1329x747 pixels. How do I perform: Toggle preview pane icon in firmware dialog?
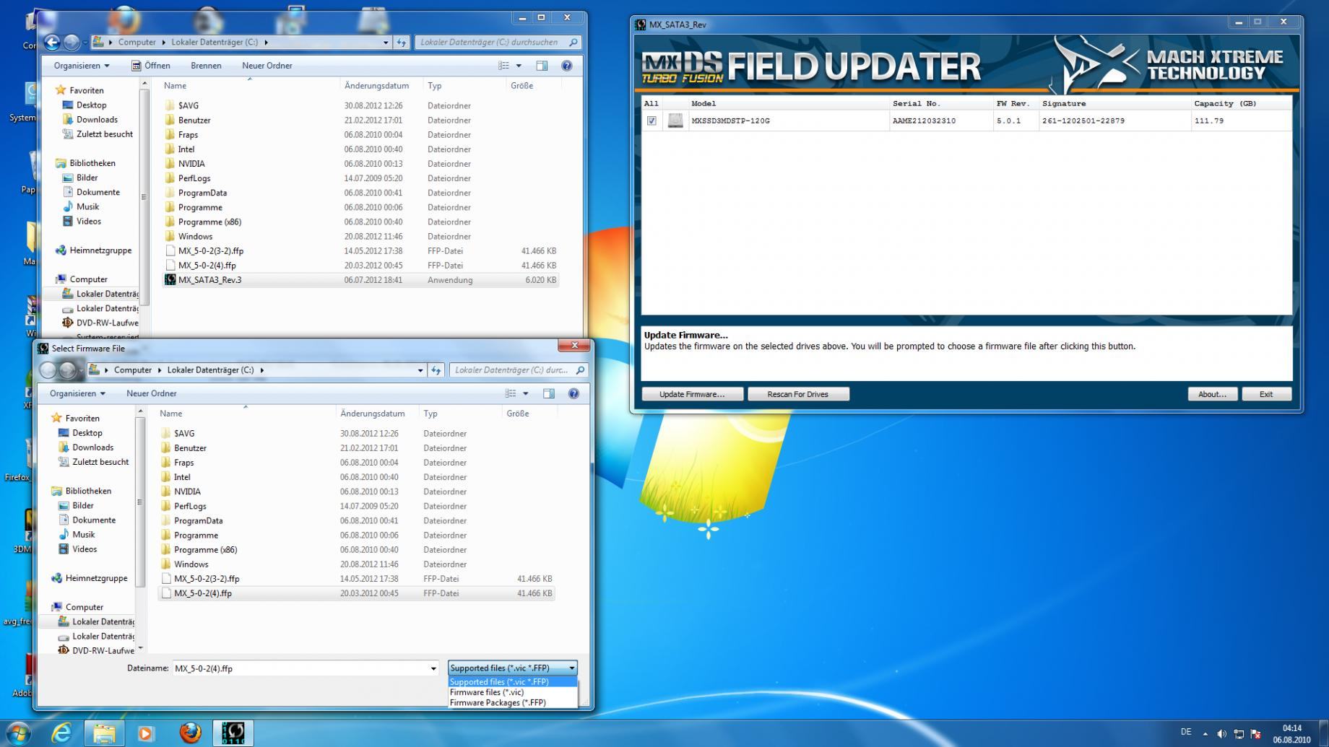point(549,393)
